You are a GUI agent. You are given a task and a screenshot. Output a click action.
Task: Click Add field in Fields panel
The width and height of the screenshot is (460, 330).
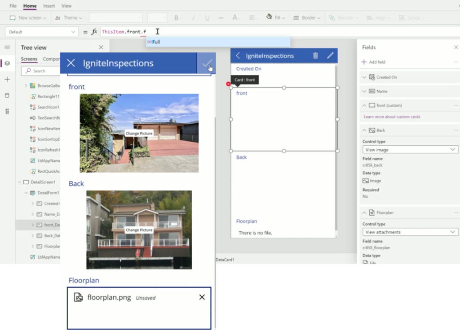coord(373,62)
